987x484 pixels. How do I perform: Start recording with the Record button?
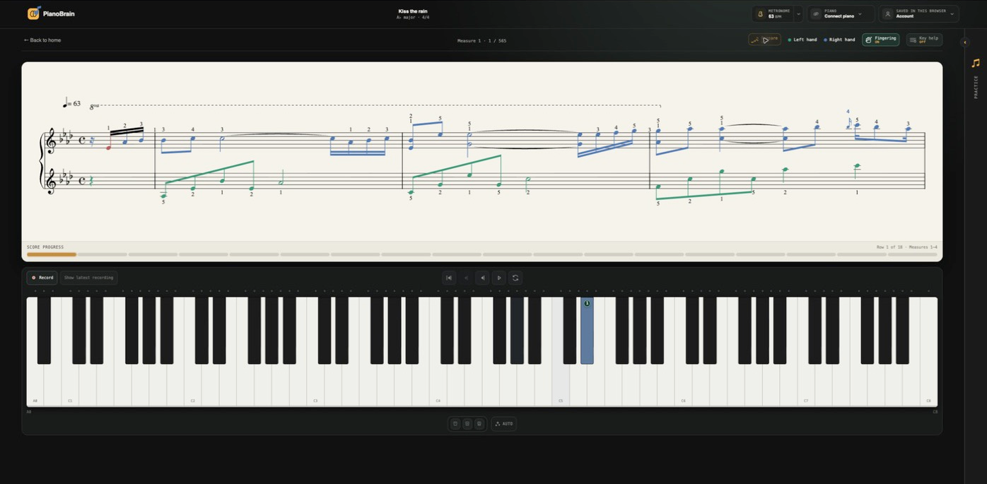click(x=42, y=278)
